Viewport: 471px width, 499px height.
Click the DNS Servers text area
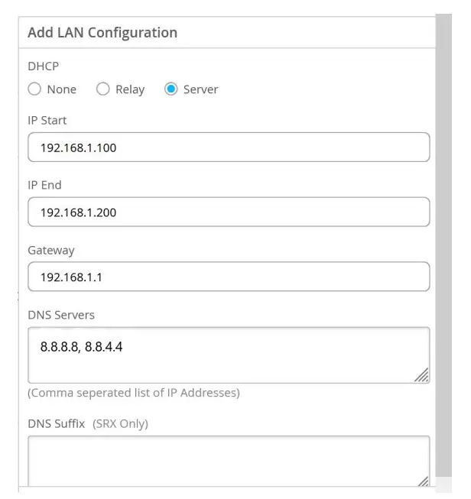coord(228,355)
